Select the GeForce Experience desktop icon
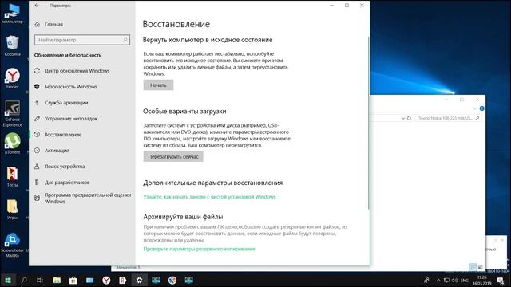 (13, 113)
